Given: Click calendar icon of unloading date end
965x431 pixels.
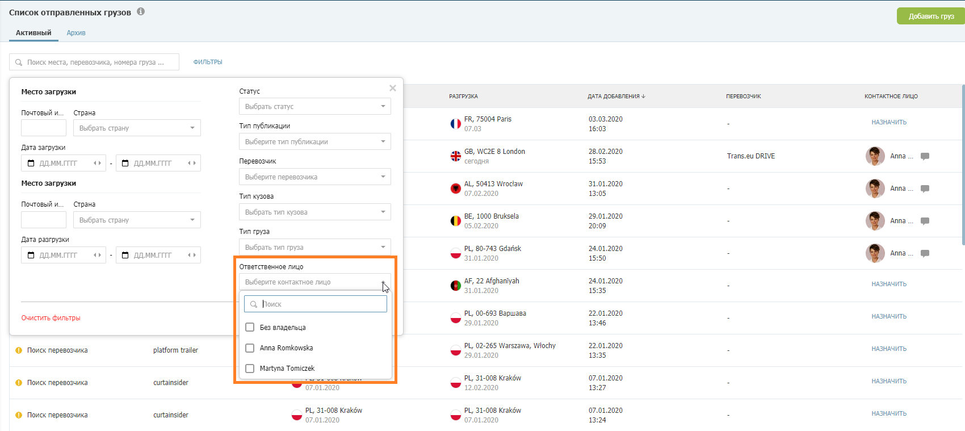Looking at the screenshot, I should 125,255.
